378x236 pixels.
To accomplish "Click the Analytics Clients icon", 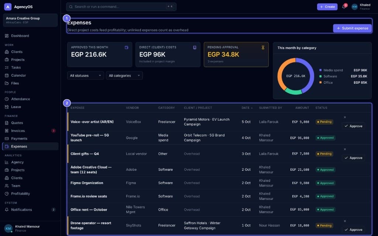I will [x=7, y=178].
